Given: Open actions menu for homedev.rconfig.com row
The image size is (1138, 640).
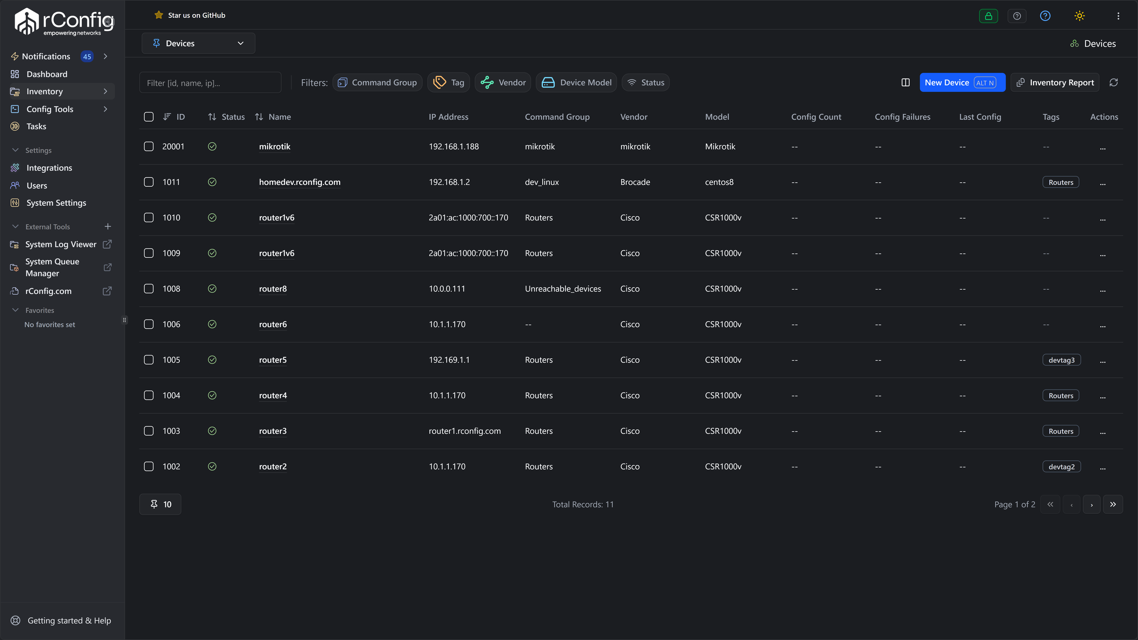Looking at the screenshot, I should coord(1103,184).
